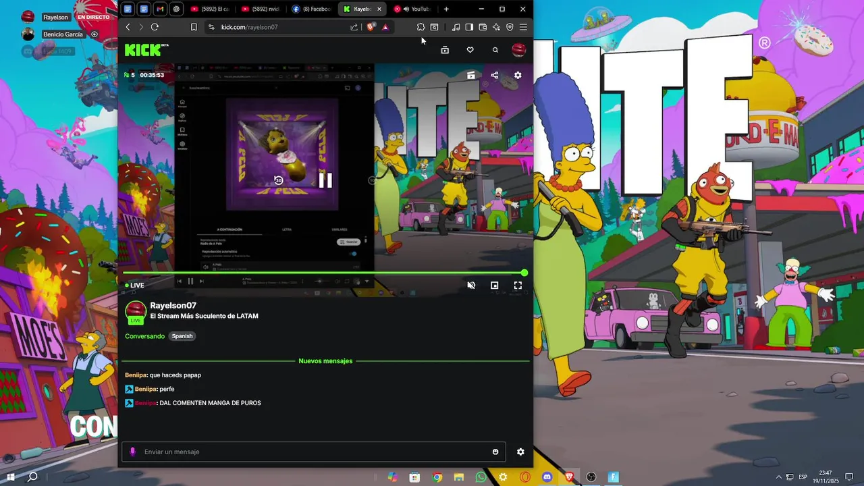Screen dimensions: 864x486
Task: Show hidden system tray icons
Action: click(778, 477)
